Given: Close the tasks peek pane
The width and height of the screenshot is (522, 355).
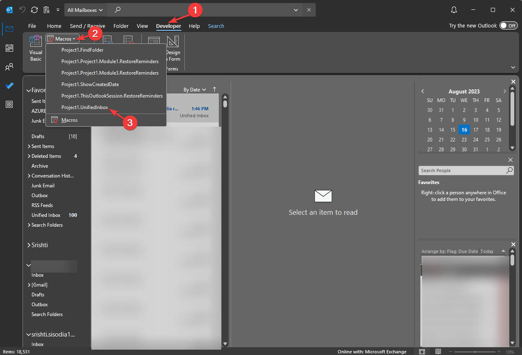Looking at the screenshot, I should tap(513, 244).
